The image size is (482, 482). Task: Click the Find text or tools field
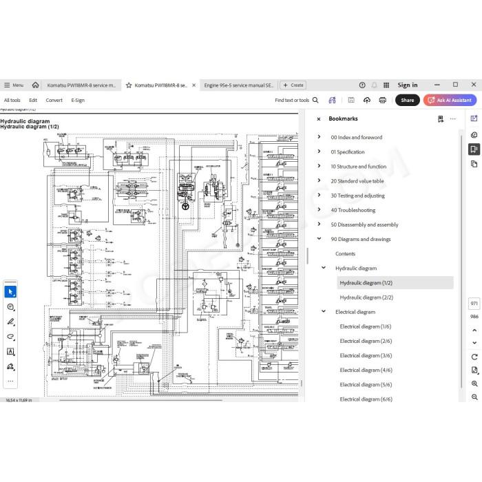292,101
